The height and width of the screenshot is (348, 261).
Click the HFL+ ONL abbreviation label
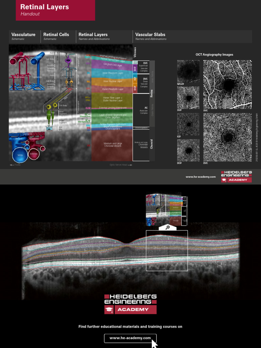[x=88, y=99]
